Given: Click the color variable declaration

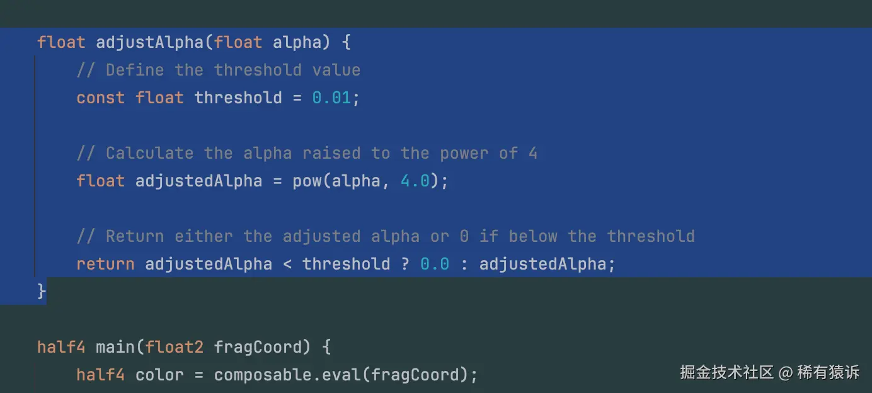Looking at the screenshot, I should coord(159,375).
